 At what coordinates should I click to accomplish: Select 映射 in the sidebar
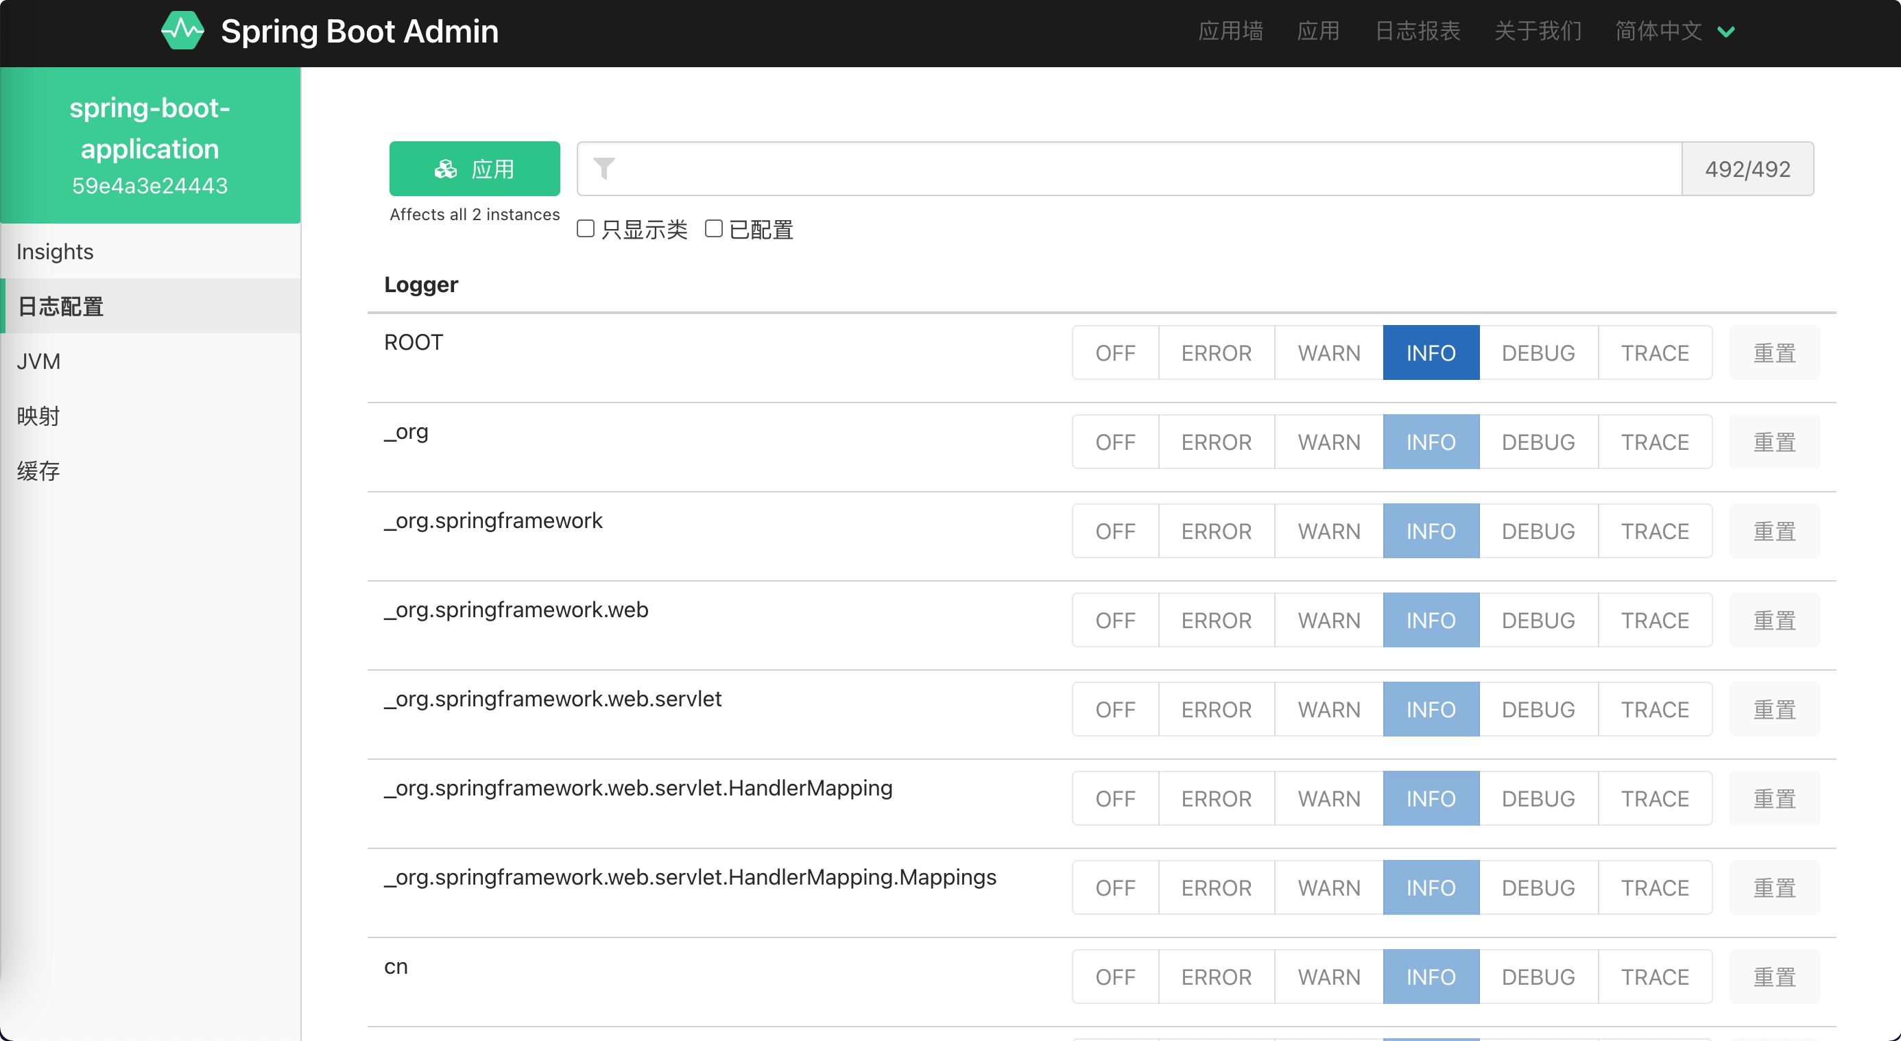151,416
